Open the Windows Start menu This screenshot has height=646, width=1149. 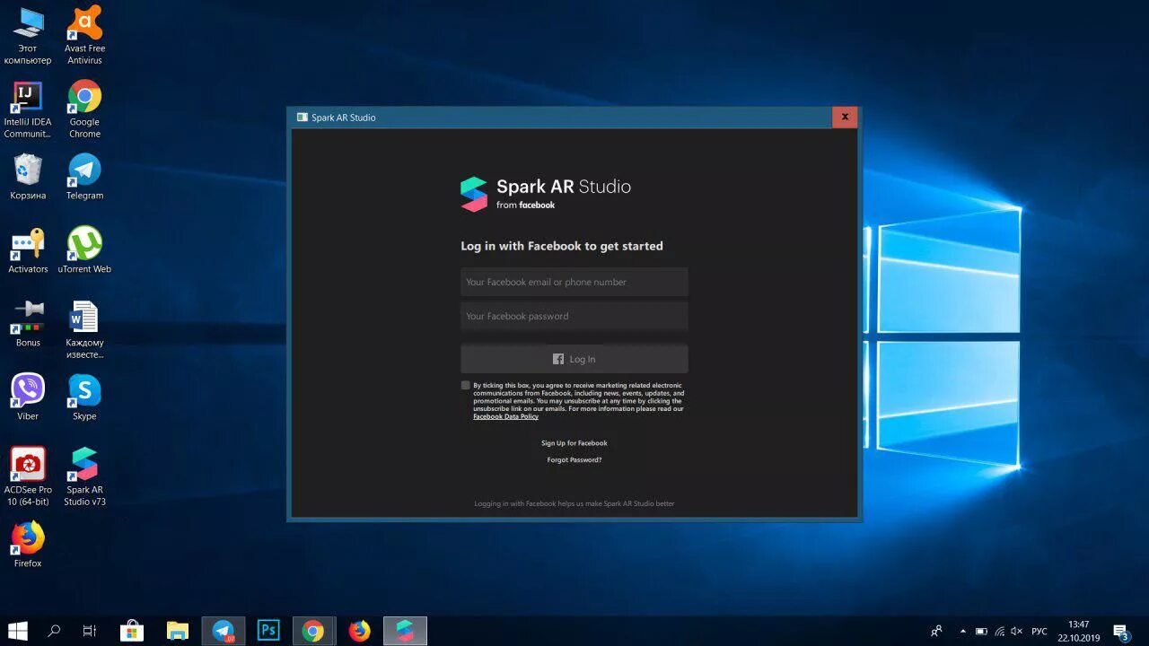tap(18, 631)
